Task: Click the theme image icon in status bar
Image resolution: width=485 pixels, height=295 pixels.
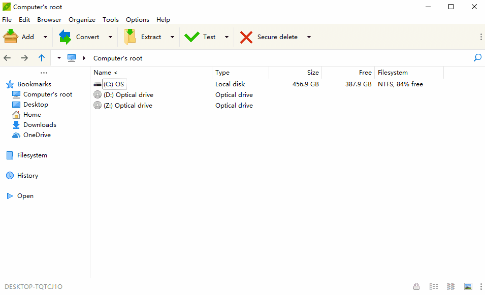Action: pos(468,286)
